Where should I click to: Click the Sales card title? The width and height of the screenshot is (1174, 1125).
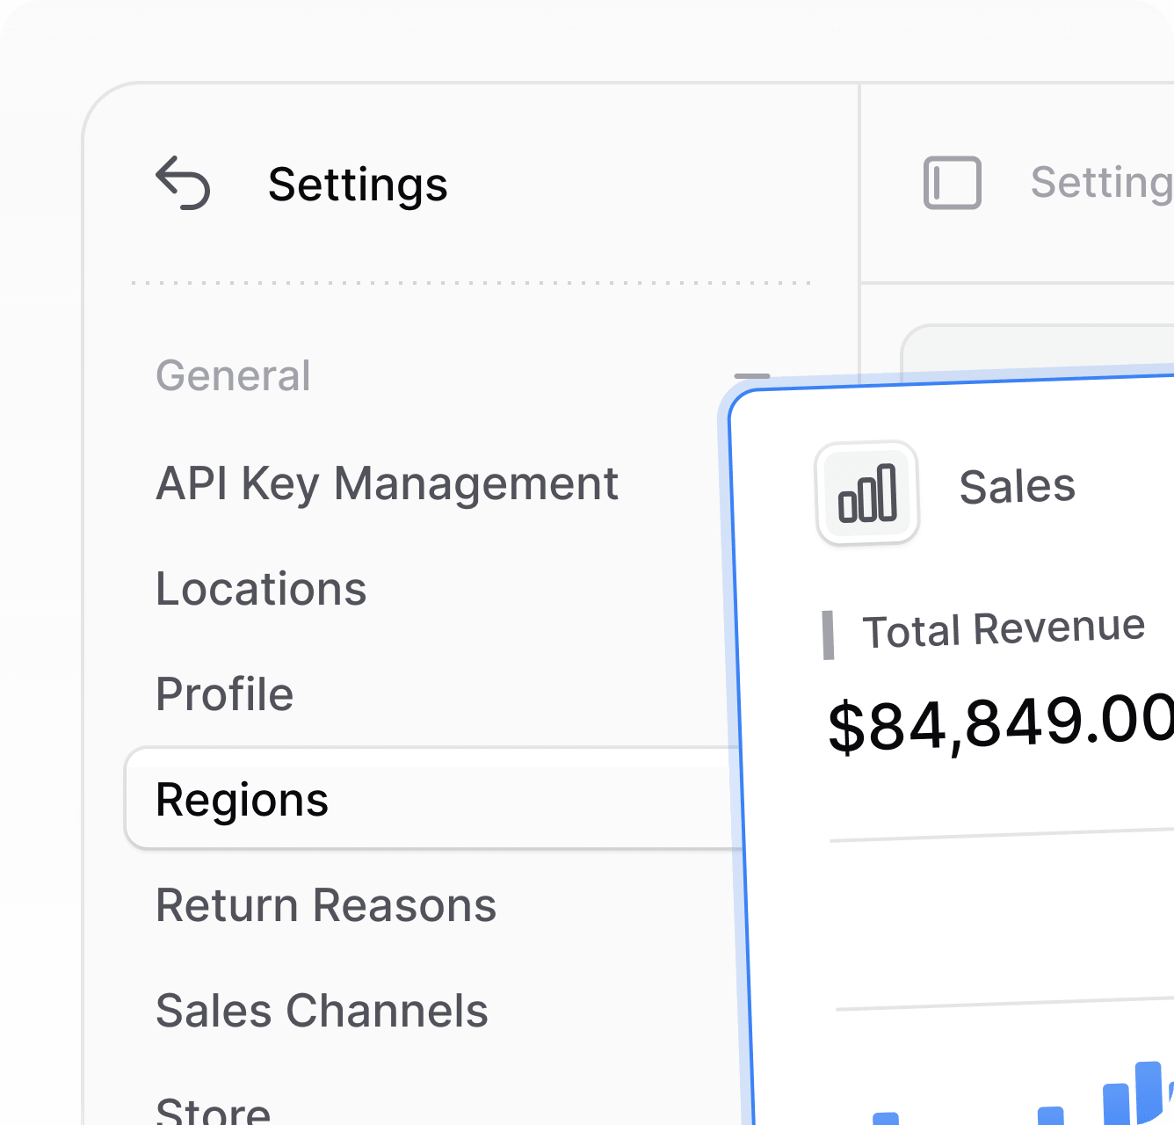point(1017,486)
